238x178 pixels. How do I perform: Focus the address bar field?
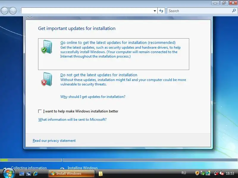click(87, 11)
